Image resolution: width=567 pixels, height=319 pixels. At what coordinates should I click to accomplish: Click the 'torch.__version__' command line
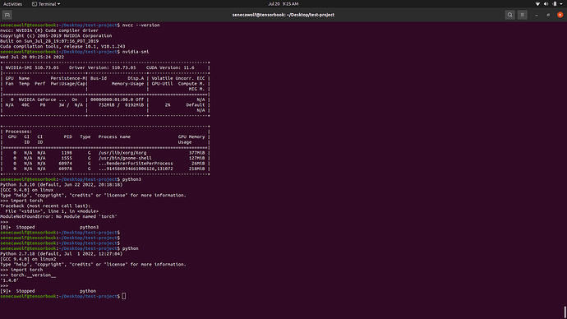28,275
